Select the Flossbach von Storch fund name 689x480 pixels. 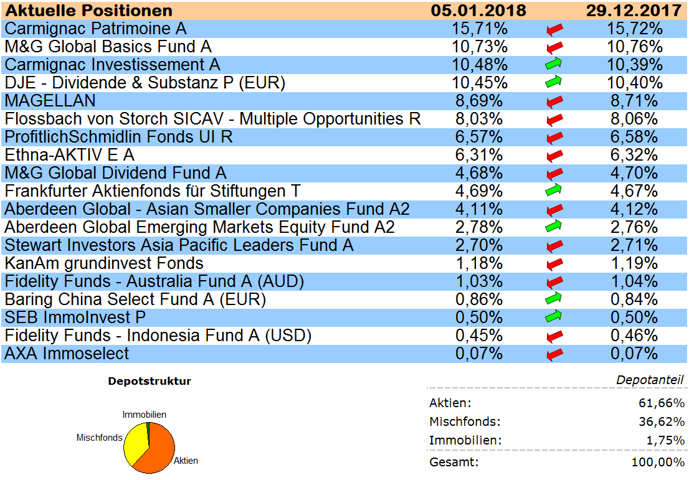212,119
